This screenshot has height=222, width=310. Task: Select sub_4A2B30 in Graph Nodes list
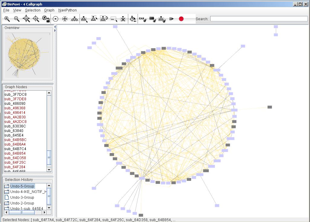[15, 117]
